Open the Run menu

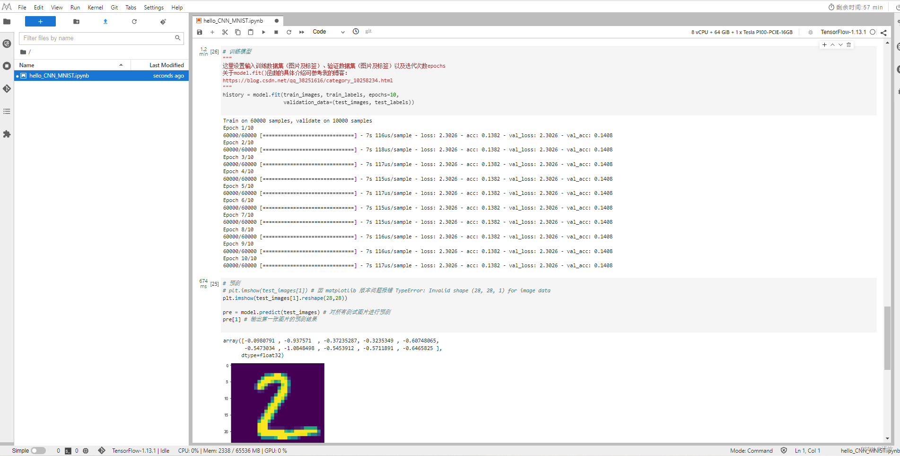click(x=75, y=8)
